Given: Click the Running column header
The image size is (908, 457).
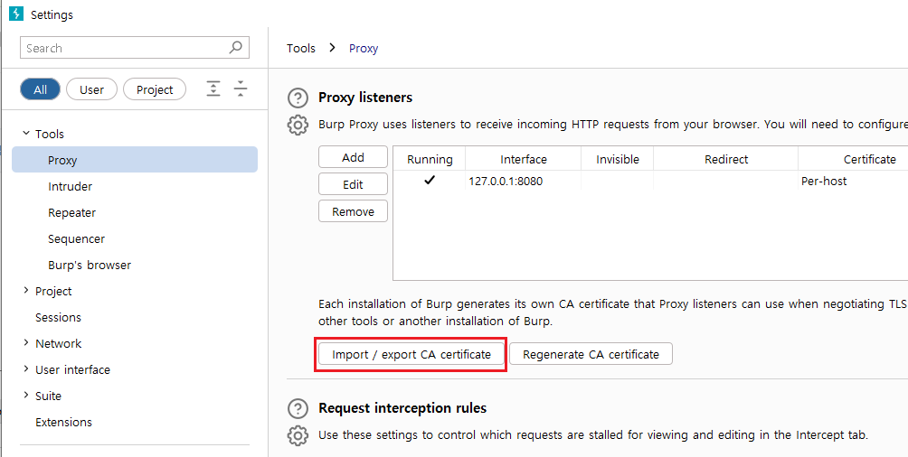Looking at the screenshot, I should [430, 159].
